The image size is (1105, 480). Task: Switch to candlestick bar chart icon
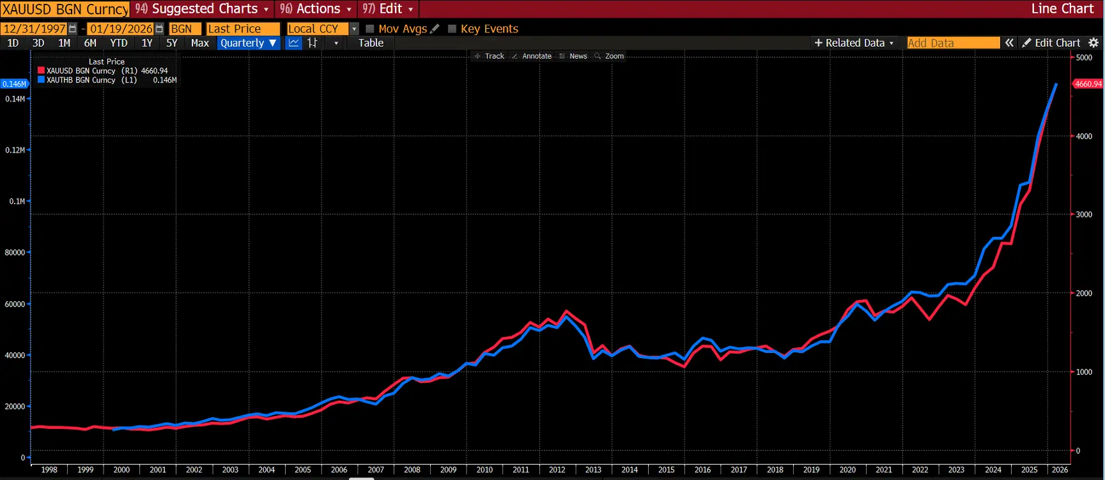point(313,43)
